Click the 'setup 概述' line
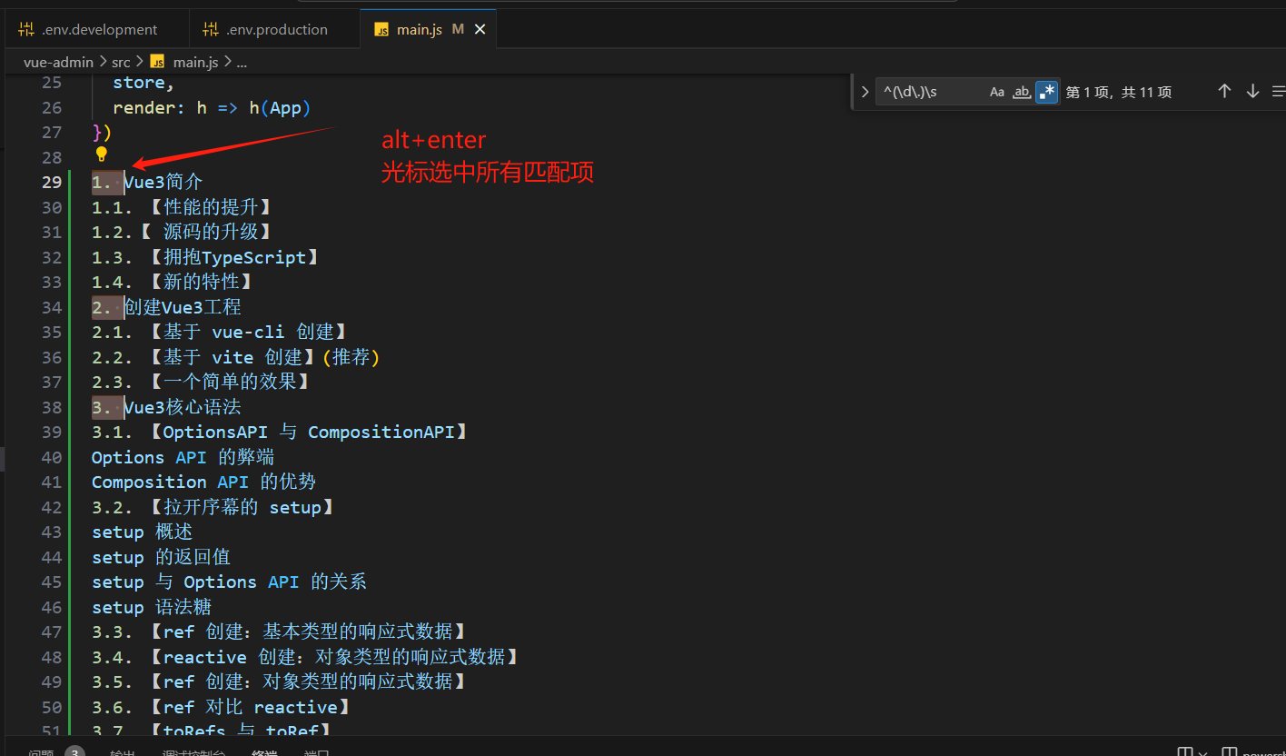The width and height of the screenshot is (1286, 756). pos(143,532)
